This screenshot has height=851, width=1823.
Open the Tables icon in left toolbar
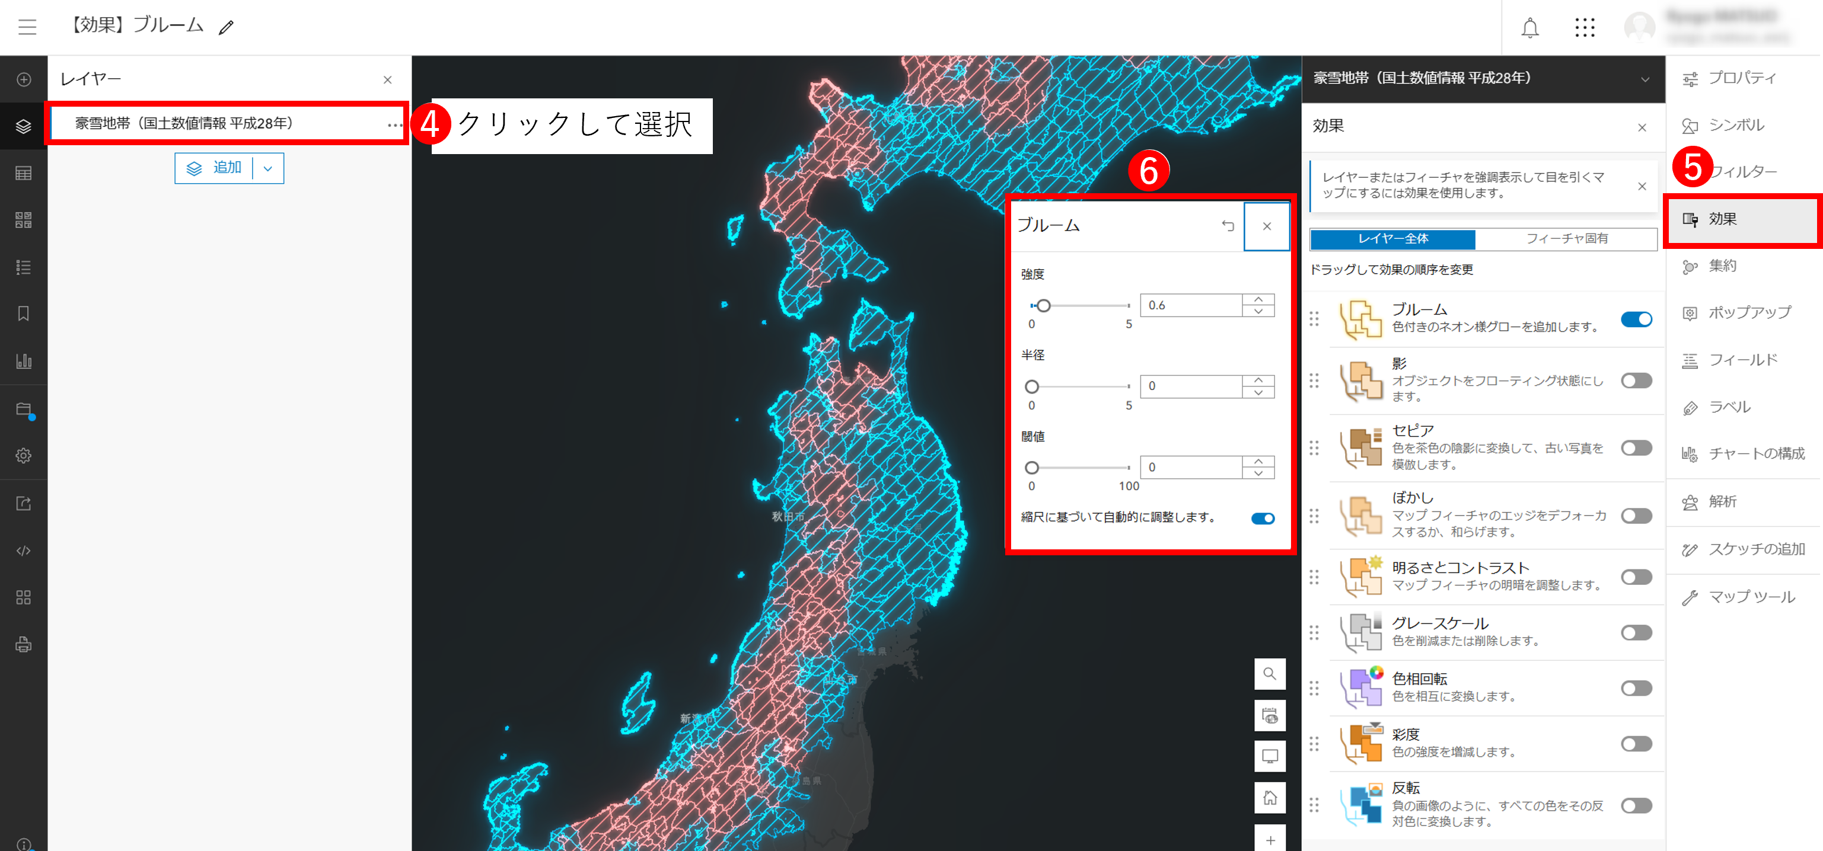coord(23,173)
